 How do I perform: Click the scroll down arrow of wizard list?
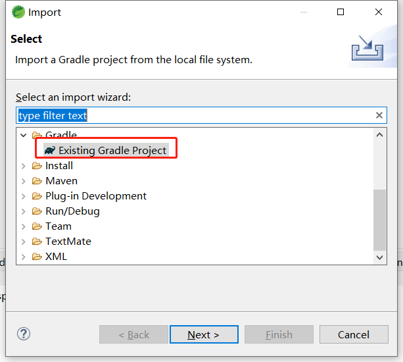coord(379,257)
